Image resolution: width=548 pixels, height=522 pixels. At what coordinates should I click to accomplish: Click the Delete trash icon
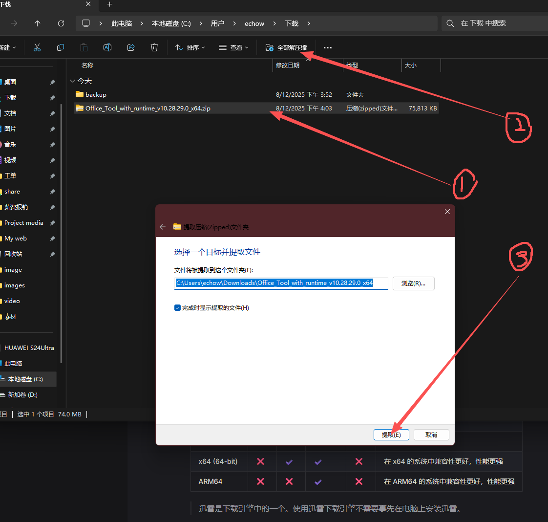coord(154,47)
